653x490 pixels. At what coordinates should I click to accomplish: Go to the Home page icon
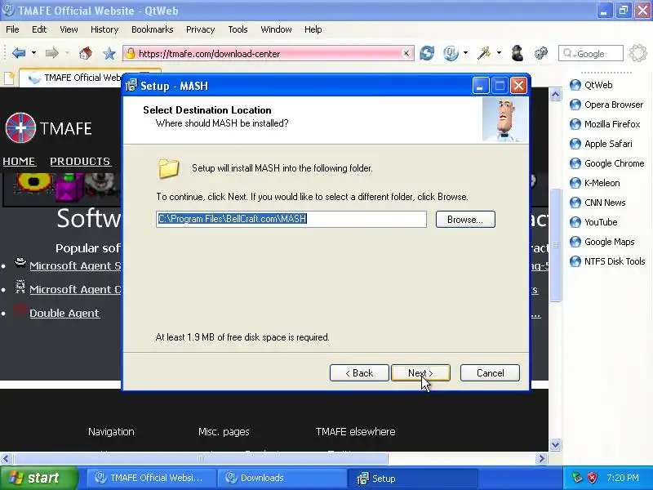coord(86,53)
